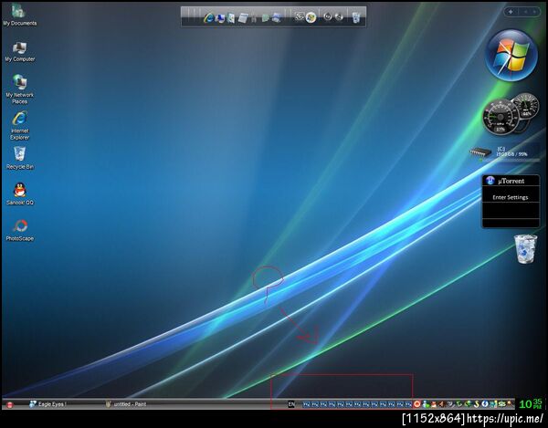548x428 pixels.
Task: Click the red circle icon in system tray
Action: [x=417, y=404]
